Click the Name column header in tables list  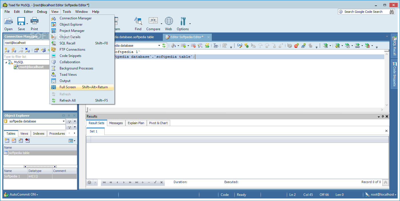point(40,147)
